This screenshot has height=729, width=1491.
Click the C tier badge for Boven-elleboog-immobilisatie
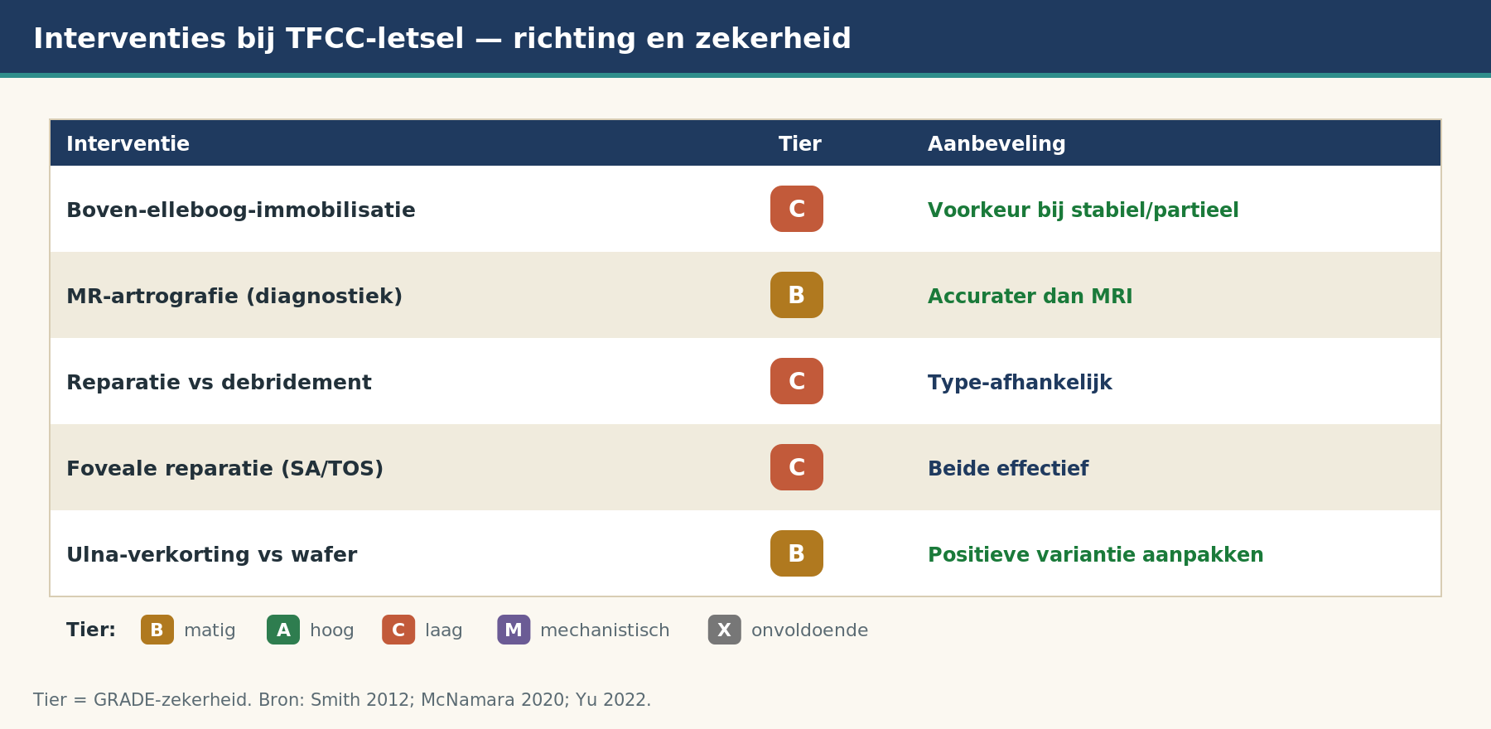(797, 209)
